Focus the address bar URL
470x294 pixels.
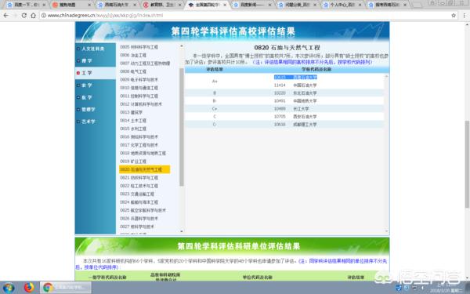[x=105, y=16]
